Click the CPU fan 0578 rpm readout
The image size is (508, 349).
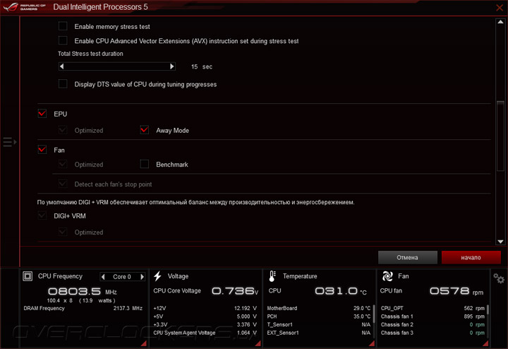(456, 291)
